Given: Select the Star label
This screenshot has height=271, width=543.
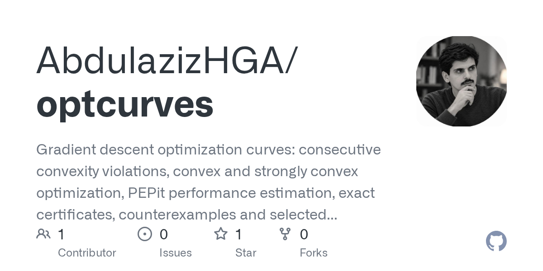Looking at the screenshot, I should click(246, 252).
